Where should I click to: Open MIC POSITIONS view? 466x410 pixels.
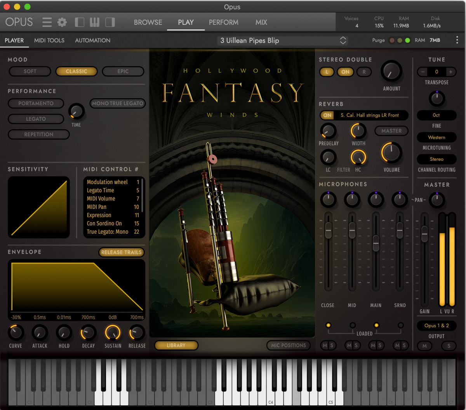[x=289, y=345]
